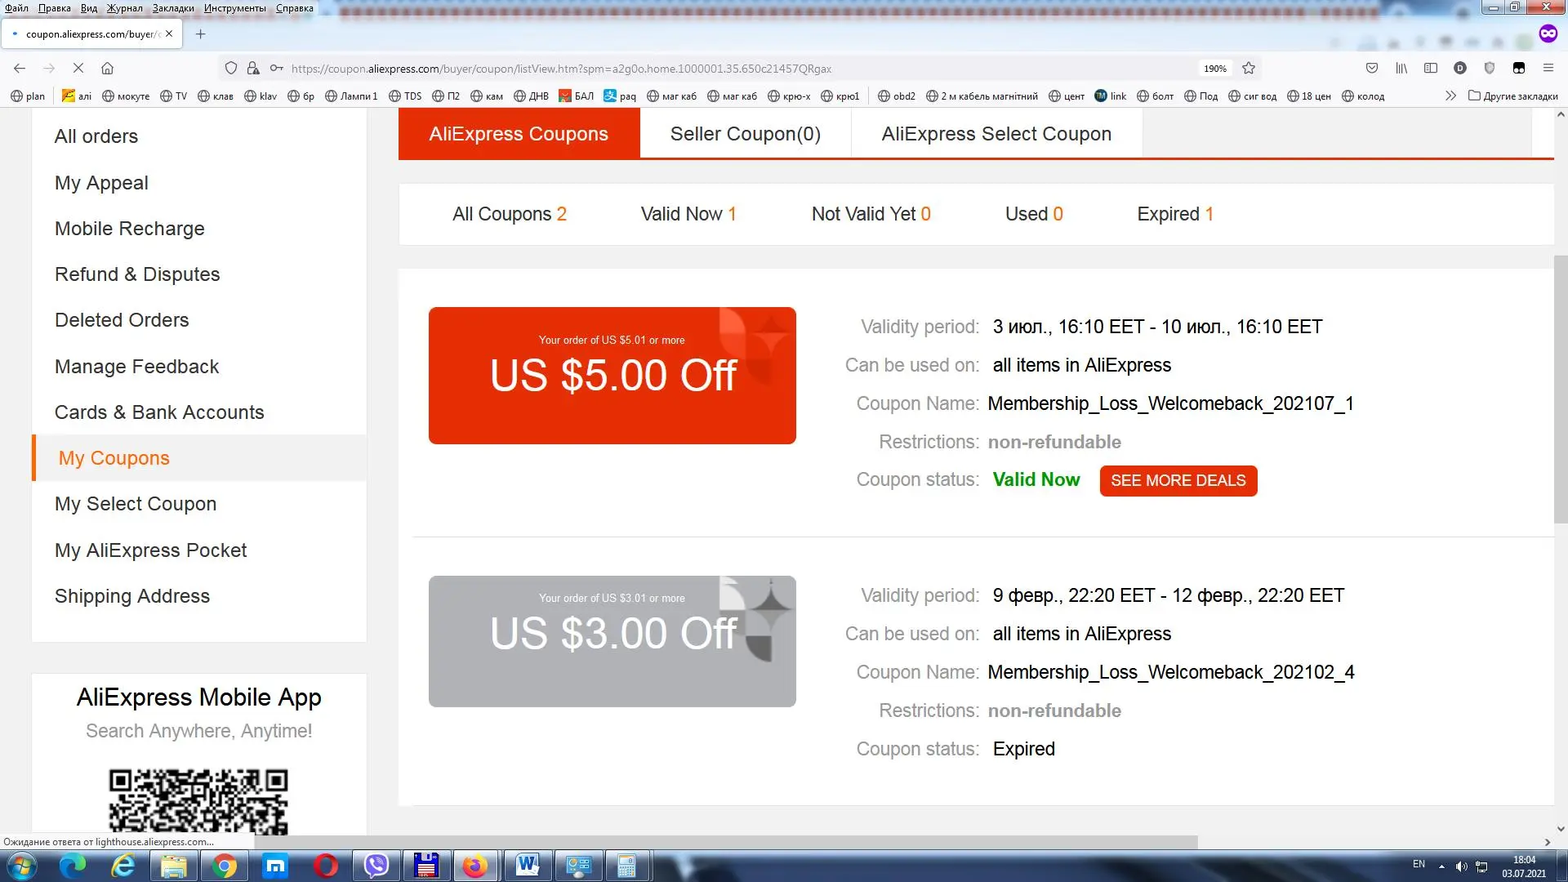The height and width of the screenshot is (882, 1568).
Task: Show more bookmarks with the chevron
Action: point(1450,96)
